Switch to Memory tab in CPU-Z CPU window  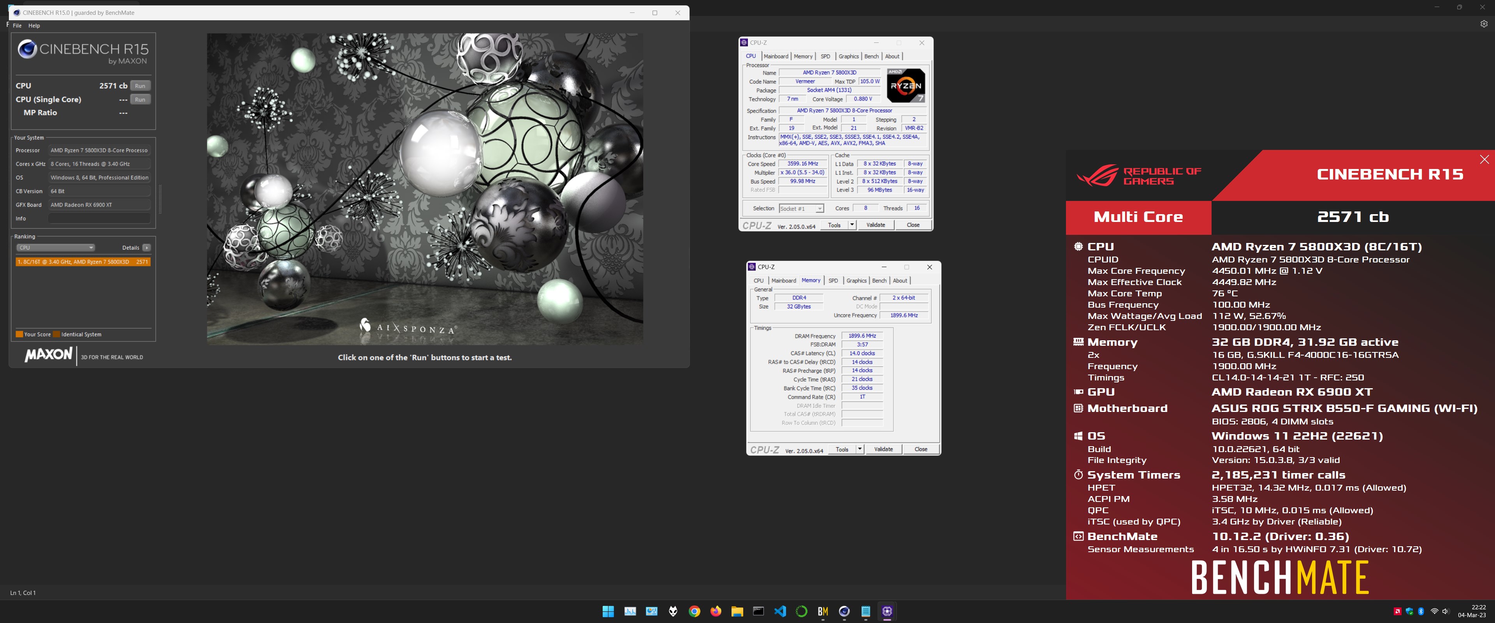(x=803, y=56)
